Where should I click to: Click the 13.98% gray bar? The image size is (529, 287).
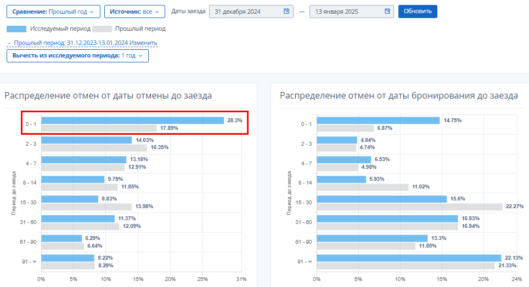(x=86, y=206)
